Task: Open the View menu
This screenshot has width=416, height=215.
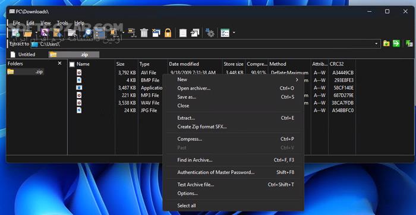Action: [x=46, y=23]
